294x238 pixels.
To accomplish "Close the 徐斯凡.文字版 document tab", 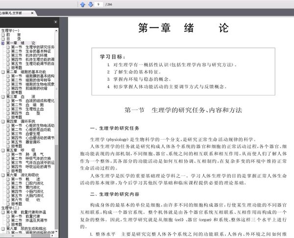I will tap(32, 13).
